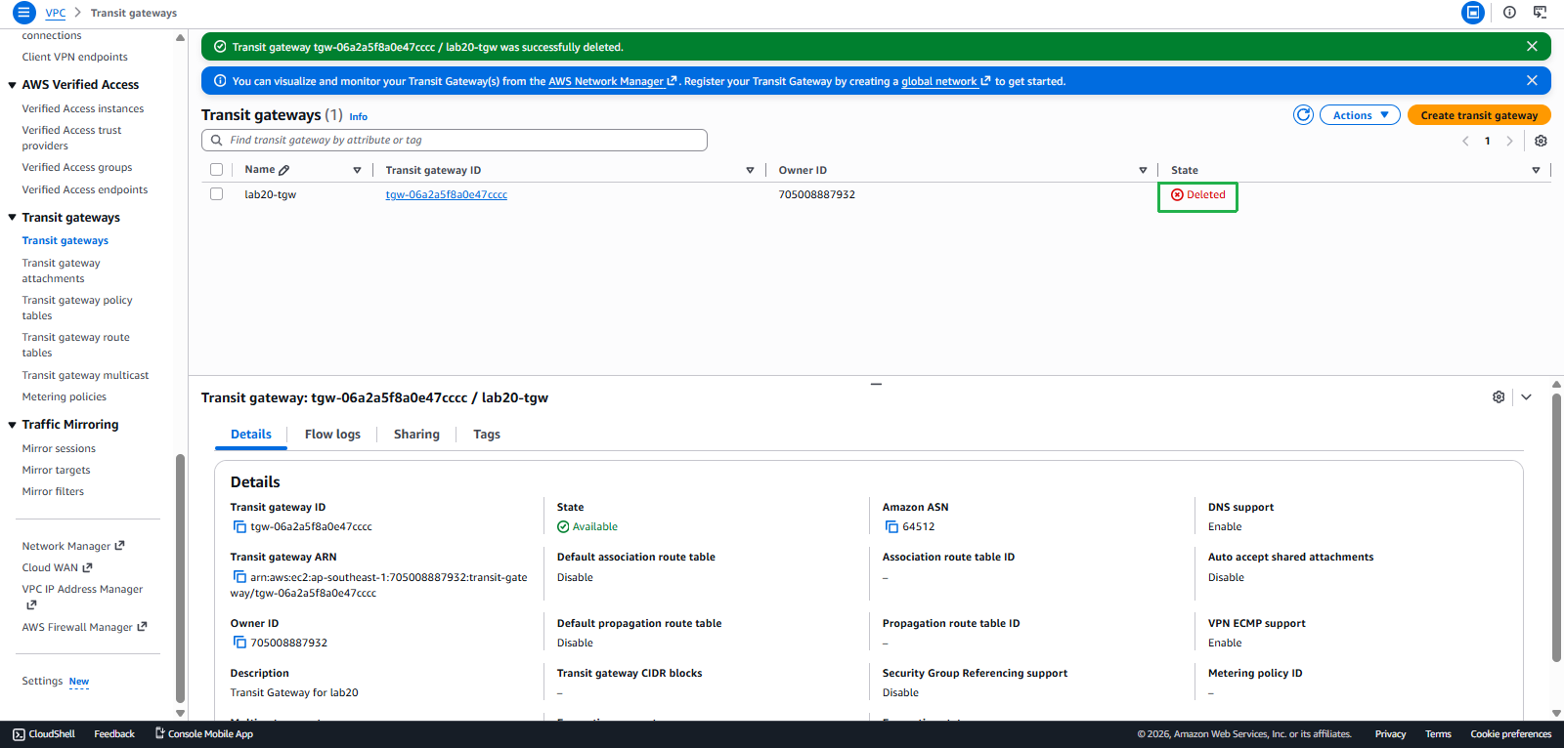Copy the Transit gateway ID in details
Viewport: 1564px width, 748px height.
coord(239,527)
